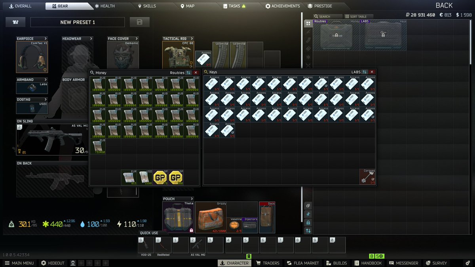Open the Handbook
475x267 pixels.
pos(369,263)
